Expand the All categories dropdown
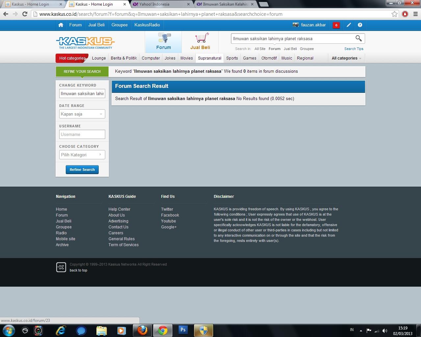 click(x=346, y=58)
